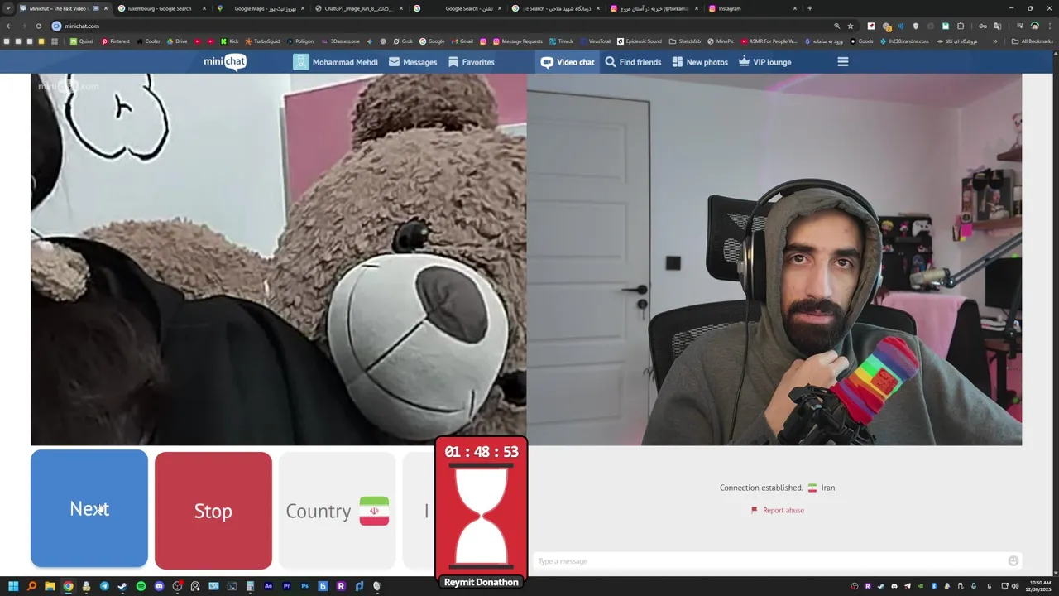Open the zoom magnifier icon in address bar

coord(836,26)
